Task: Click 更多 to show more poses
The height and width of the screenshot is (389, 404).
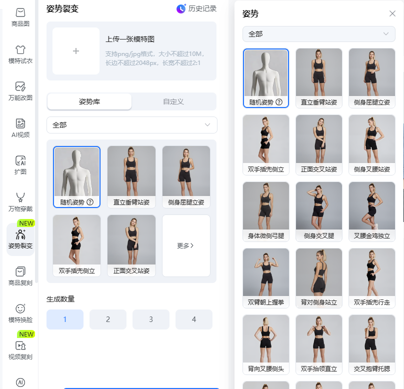Action: pyautogui.click(x=186, y=245)
